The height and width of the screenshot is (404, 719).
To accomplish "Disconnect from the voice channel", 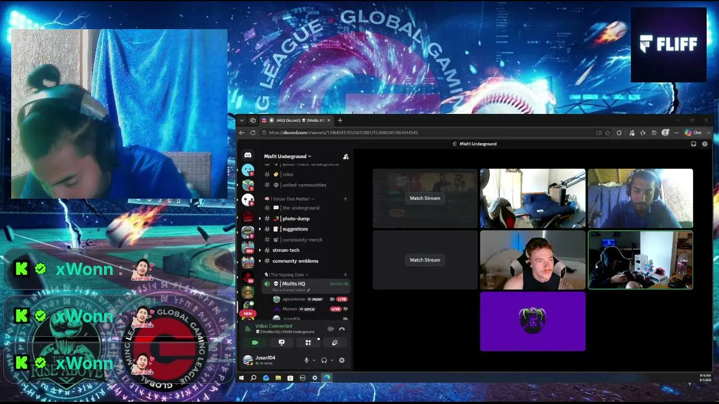I will pos(342,329).
